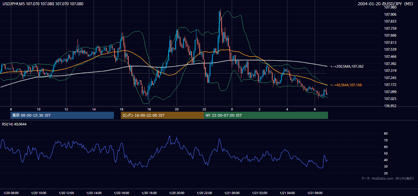Click the 200 SMA label reading 107.362

click(x=347, y=66)
